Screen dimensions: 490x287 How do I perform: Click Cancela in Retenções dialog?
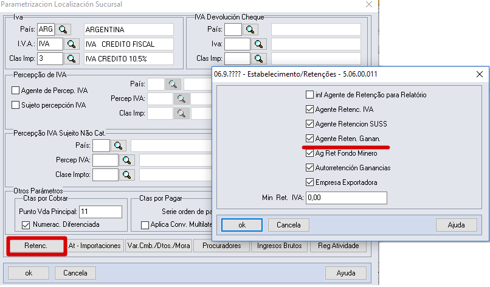click(288, 225)
